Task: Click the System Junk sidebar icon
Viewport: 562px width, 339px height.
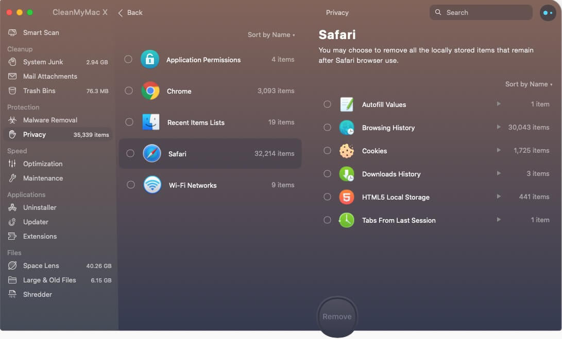Action: (x=12, y=62)
